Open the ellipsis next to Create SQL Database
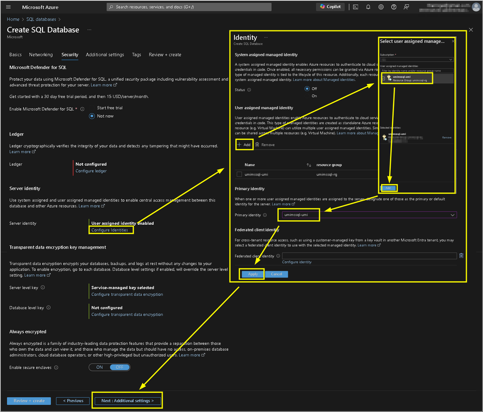 click(x=89, y=30)
